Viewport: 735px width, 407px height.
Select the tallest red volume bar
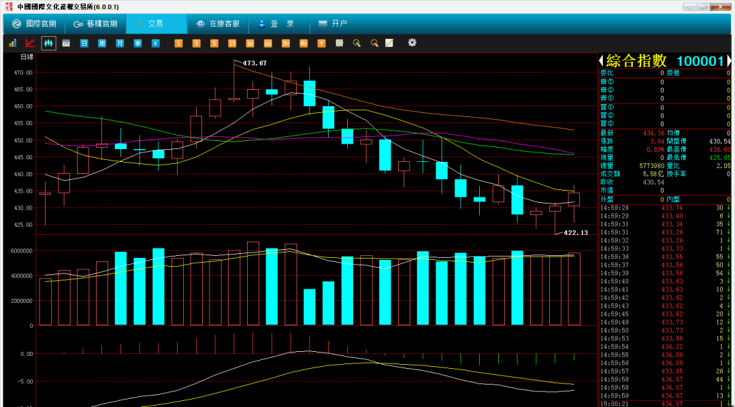point(253,284)
